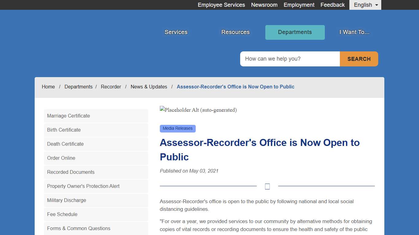The height and width of the screenshot is (235, 419).
Task: Click the Home breadcrumb
Action: [48, 87]
